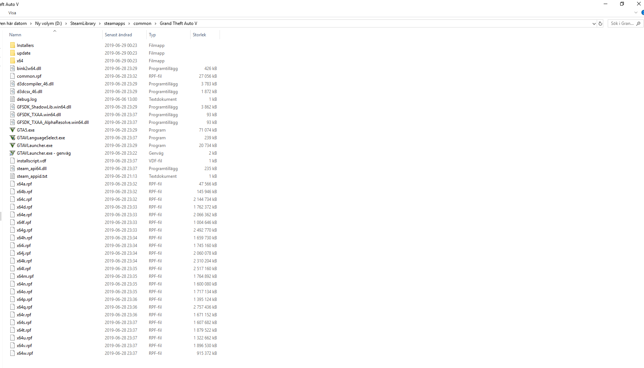The image size is (644, 368).
Task: Click the Installers folder icon
Action: (x=12, y=45)
